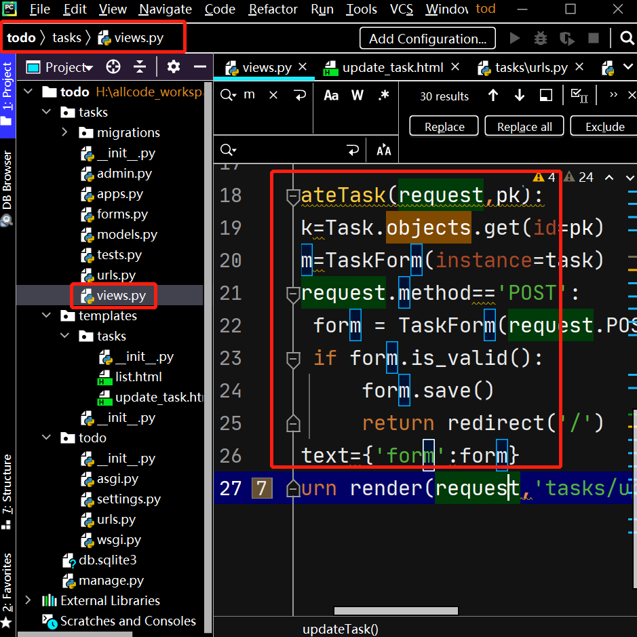Click the Debug bug icon
This screenshot has width=637, height=637.
[540, 38]
